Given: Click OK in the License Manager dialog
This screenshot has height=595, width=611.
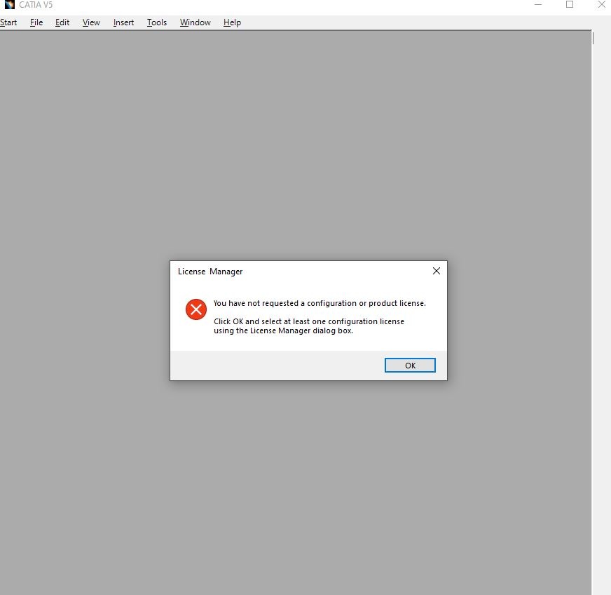Looking at the screenshot, I should pos(410,365).
